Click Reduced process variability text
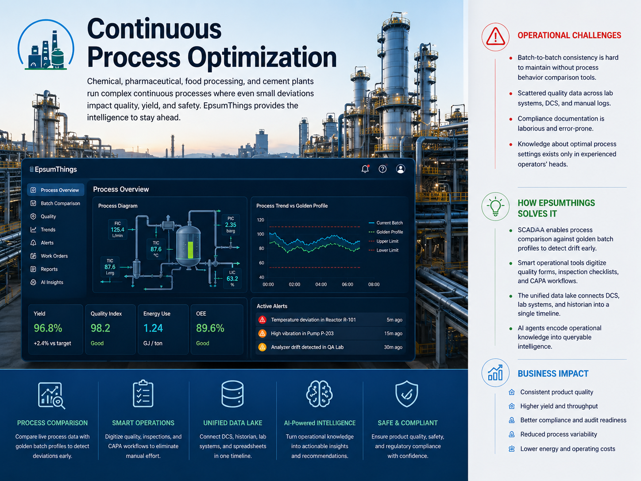This screenshot has width=641, height=481. click(559, 434)
